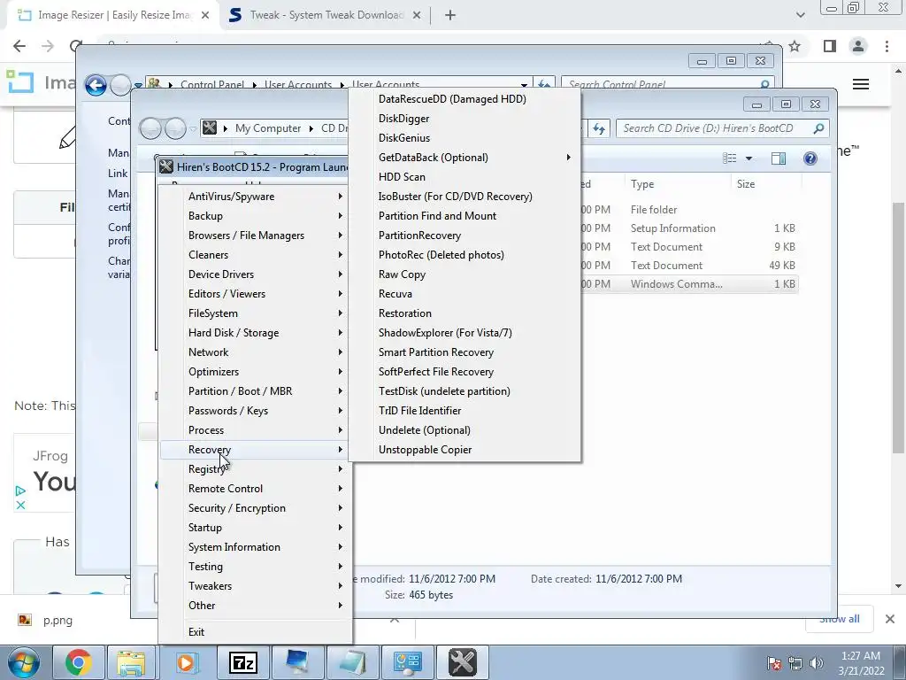Click the Action Center flag tray icon

[x=774, y=663]
